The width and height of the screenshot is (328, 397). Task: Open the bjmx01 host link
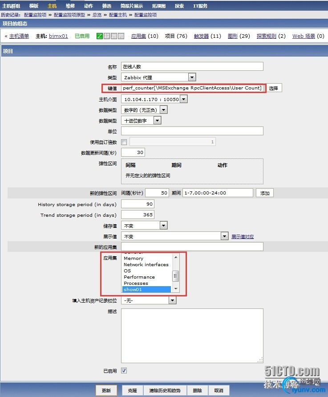[x=58, y=36]
